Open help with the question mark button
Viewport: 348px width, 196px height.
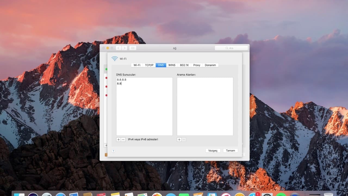pos(113,151)
